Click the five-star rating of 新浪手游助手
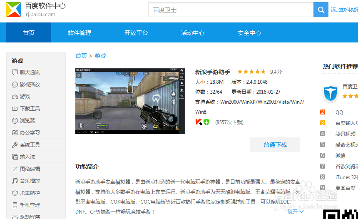Screen dimensions: 358x219 tap(251, 72)
